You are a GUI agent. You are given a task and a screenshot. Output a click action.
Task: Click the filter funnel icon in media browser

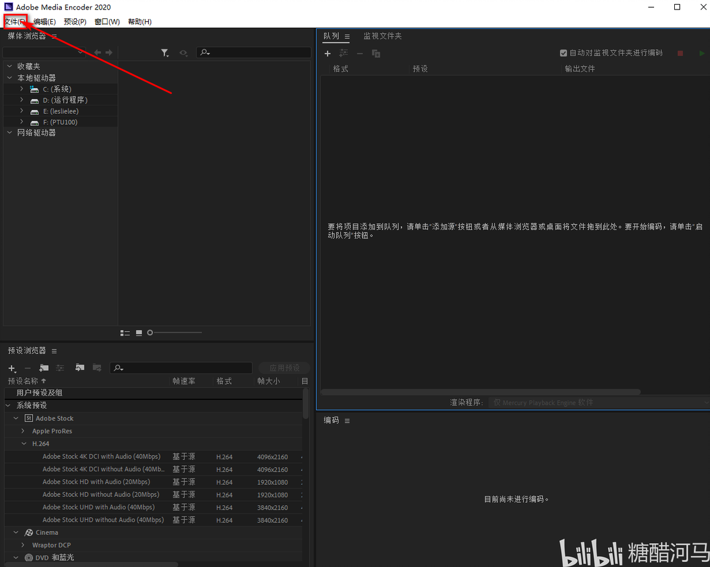coord(165,53)
